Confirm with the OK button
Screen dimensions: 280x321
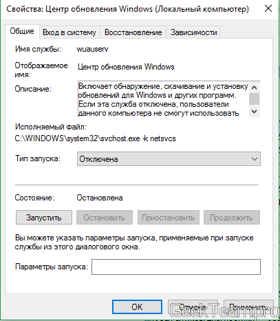[x=137, y=307]
